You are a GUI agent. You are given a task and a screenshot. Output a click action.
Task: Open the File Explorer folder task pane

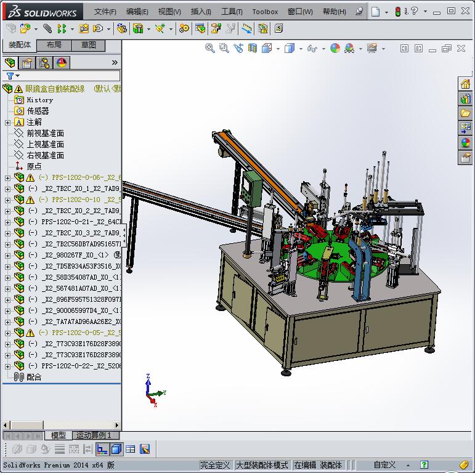[x=465, y=113]
